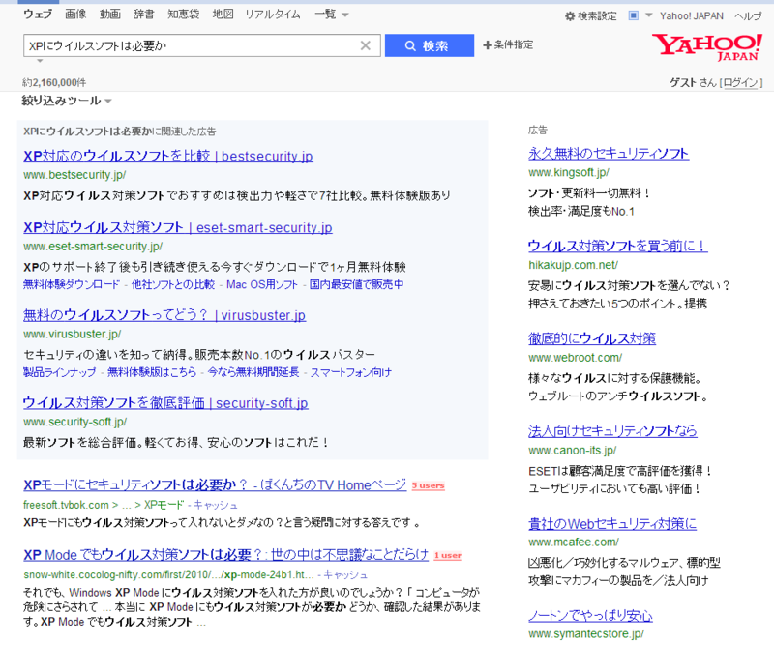Open the ヘルプ link
This screenshot has width=774, height=645.
(x=749, y=14)
